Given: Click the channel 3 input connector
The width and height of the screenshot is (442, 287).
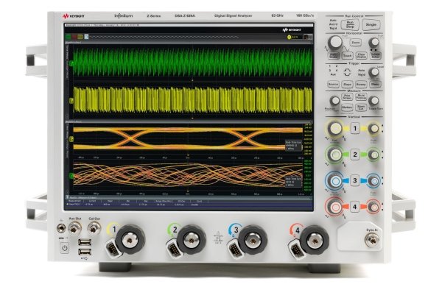Looking at the screenshot, I should (x=253, y=240).
